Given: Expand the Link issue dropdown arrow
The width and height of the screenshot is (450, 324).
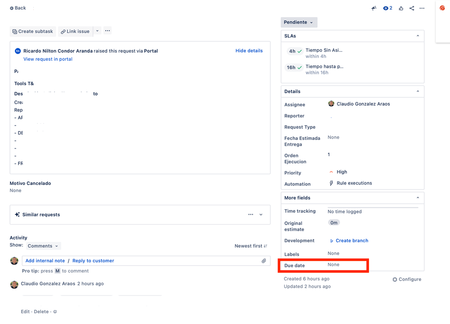Looking at the screenshot, I should 97,31.
